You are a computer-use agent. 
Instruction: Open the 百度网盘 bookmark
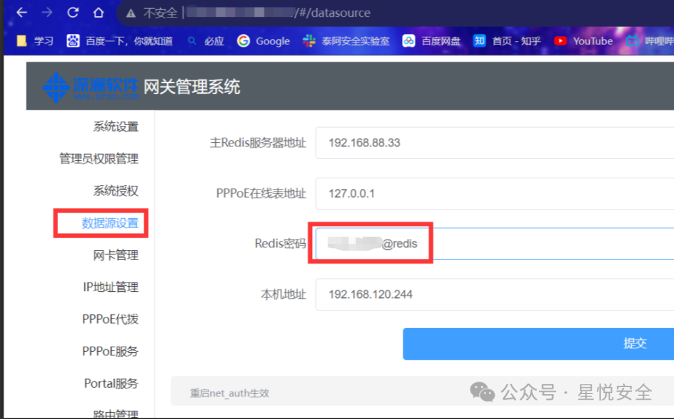point(431,41)
